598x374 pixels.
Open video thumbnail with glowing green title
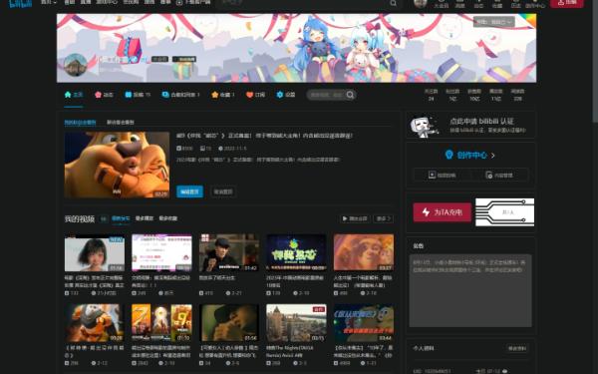(296, 252)
